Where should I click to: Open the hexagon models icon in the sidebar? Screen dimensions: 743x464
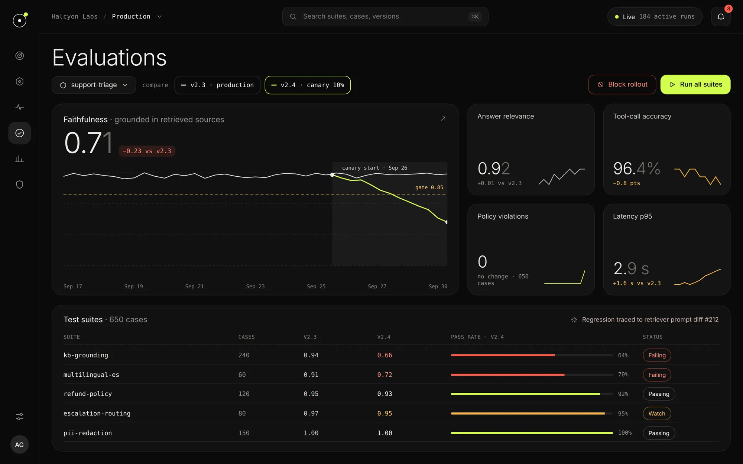20,81
